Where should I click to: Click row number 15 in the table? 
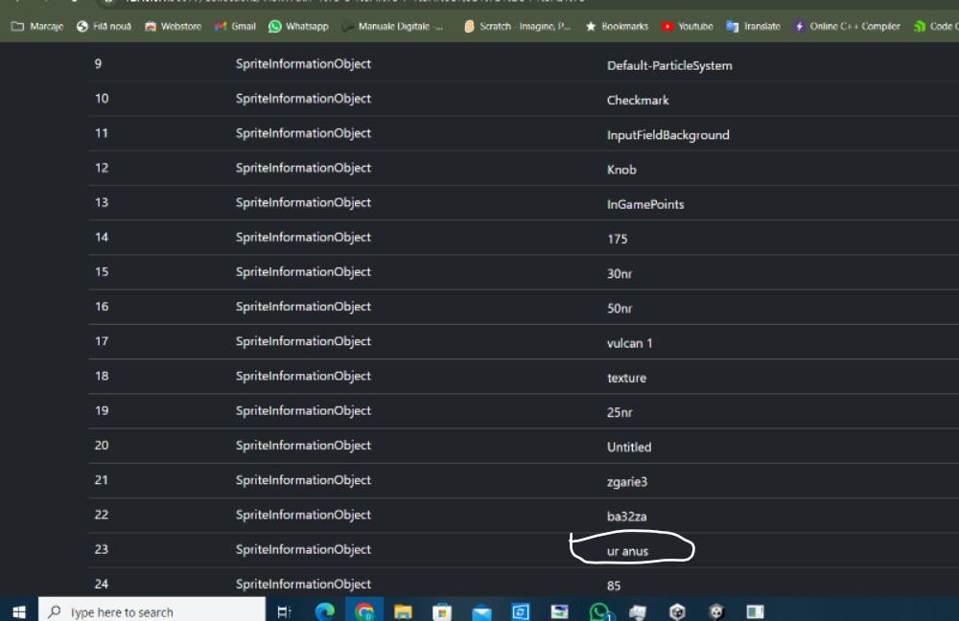pyautogui.click(x=102, y=271)
